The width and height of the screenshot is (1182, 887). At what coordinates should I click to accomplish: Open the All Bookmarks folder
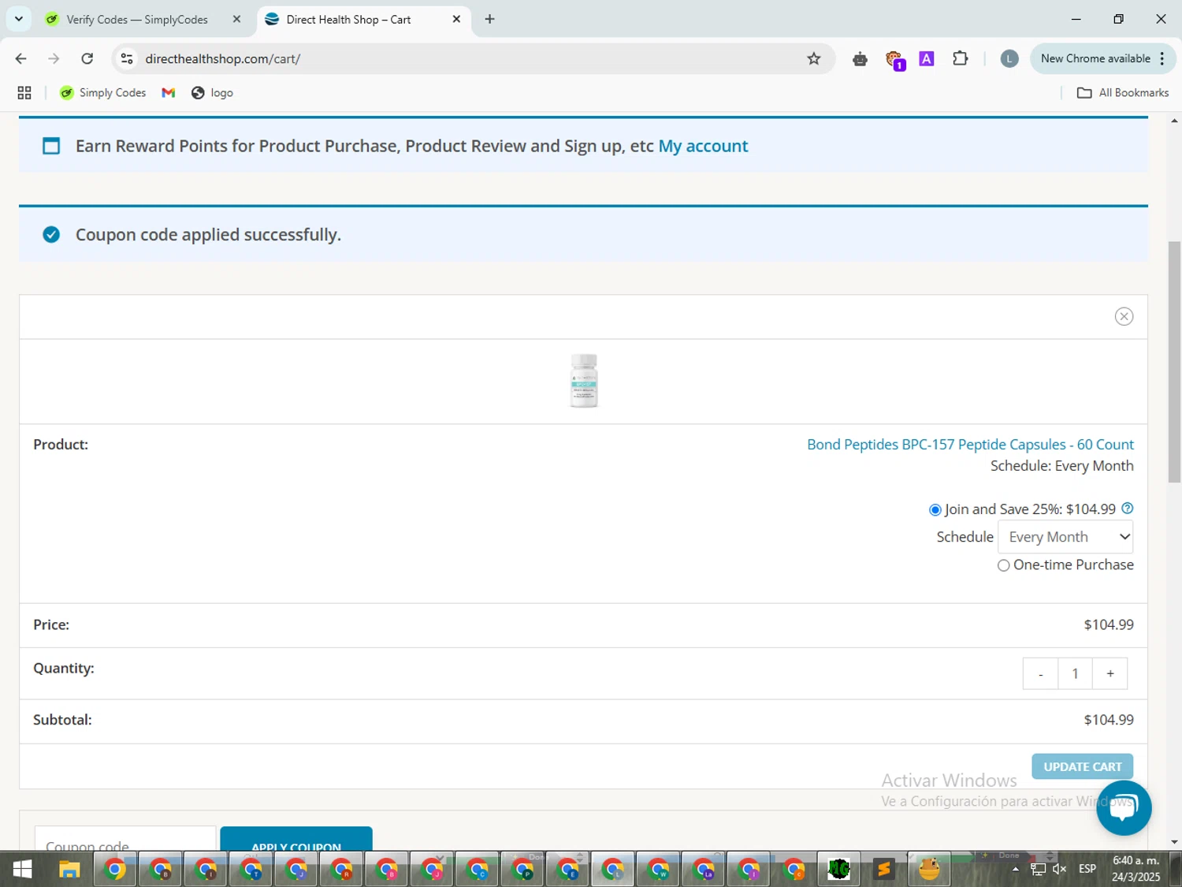(x=1123, y=93)
